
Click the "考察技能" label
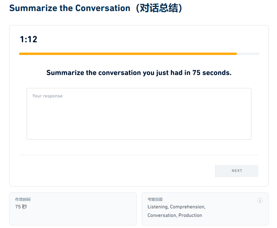tap(155, 199)
